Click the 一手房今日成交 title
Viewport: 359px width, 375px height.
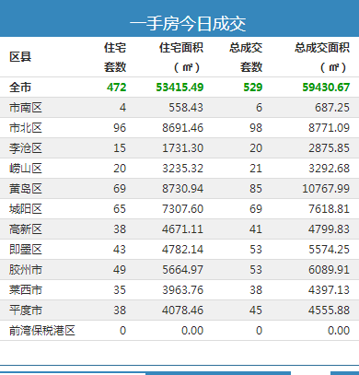click(x=188, y=24)
